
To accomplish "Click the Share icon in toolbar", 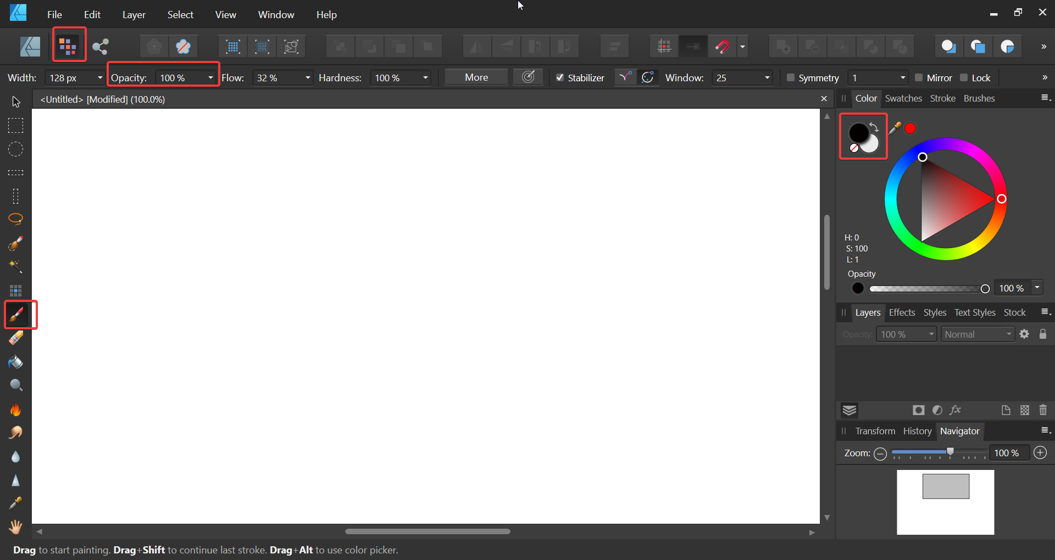I will (x=101, y=47).
